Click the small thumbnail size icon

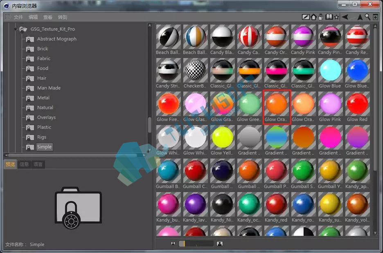(x=173, y=244)
